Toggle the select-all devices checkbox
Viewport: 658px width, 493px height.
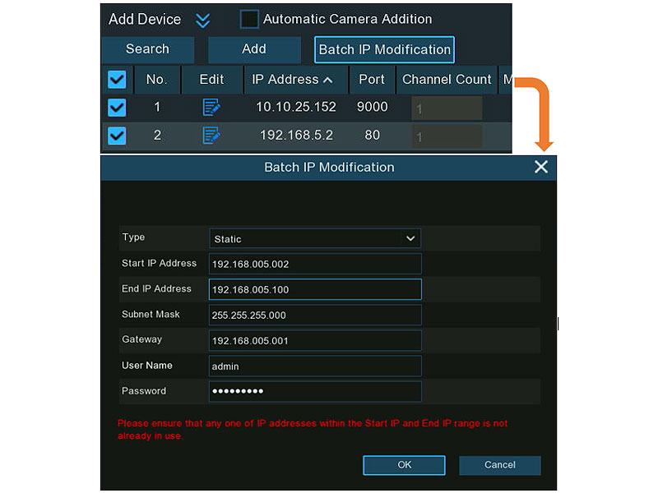[x=116, y=79]
